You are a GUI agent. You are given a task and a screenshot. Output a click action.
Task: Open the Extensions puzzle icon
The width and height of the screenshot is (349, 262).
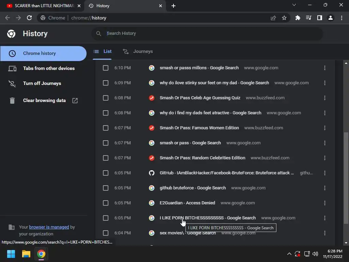coord(298,18)
